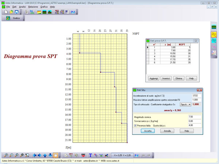The image size is (219, 164).
Task: Toggle the hand pan tool
Action: pos(55,155)
